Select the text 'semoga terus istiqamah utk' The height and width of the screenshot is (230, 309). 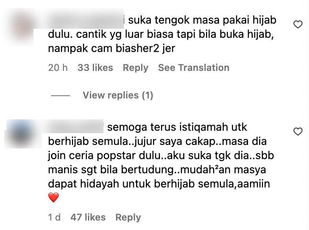177,127
